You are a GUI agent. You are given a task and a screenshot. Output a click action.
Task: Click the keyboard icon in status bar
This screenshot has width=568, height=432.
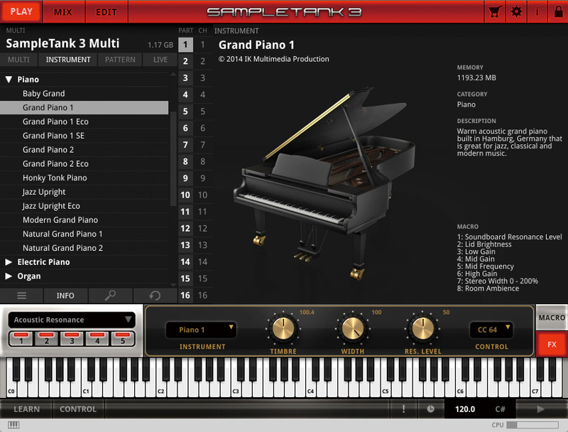click(13, 425)
